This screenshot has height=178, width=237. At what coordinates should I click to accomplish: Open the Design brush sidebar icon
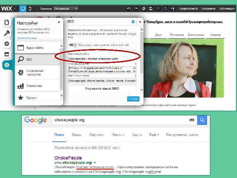coord(7,33)
